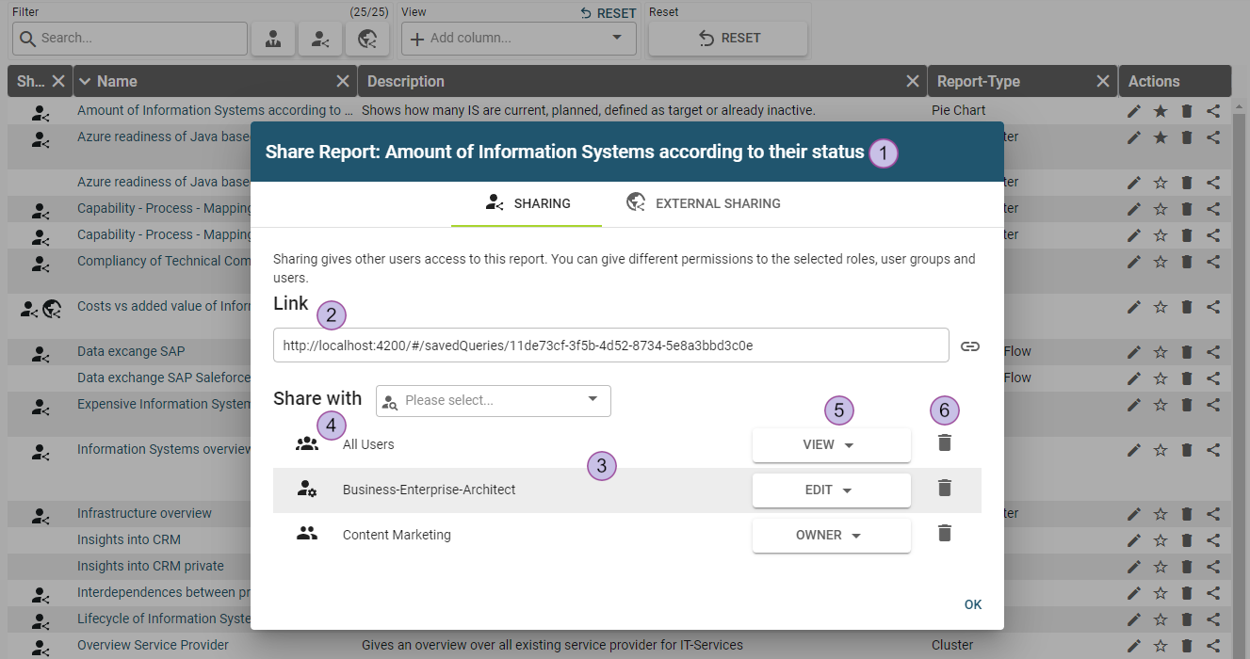Switch to the External Sharing tab
This screenshot has height=659, width=1250.
pyautogui.click(x=704, y=203)
